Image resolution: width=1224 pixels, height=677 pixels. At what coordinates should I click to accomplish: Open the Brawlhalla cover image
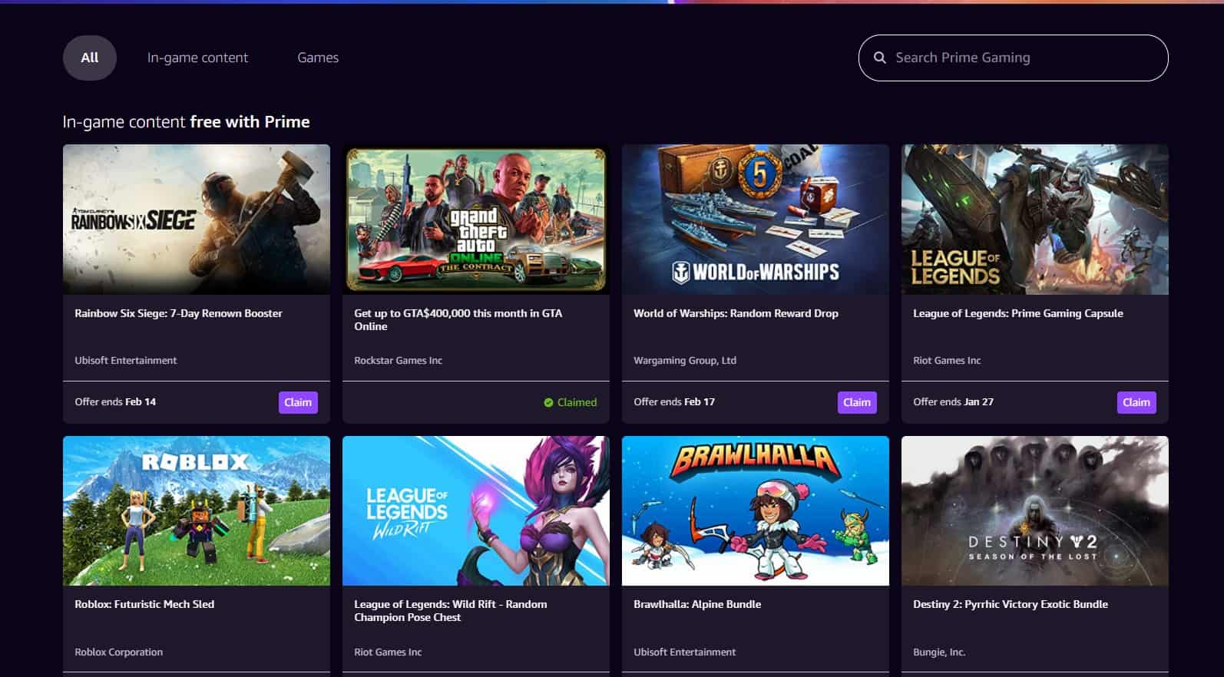pos(756,511)
